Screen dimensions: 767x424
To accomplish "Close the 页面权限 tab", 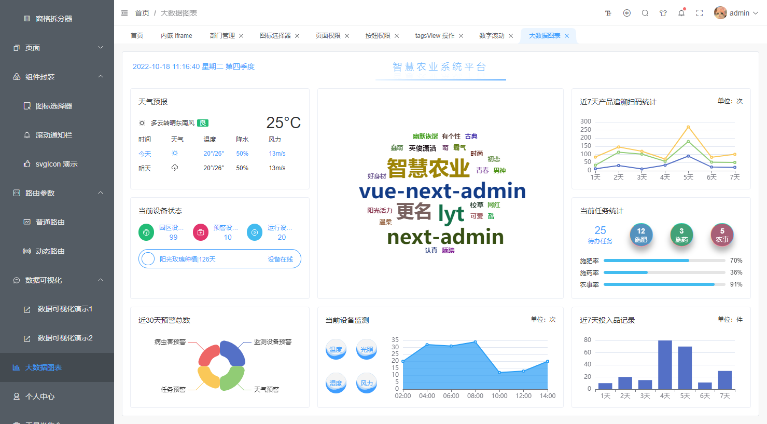I will pos(347,36).
